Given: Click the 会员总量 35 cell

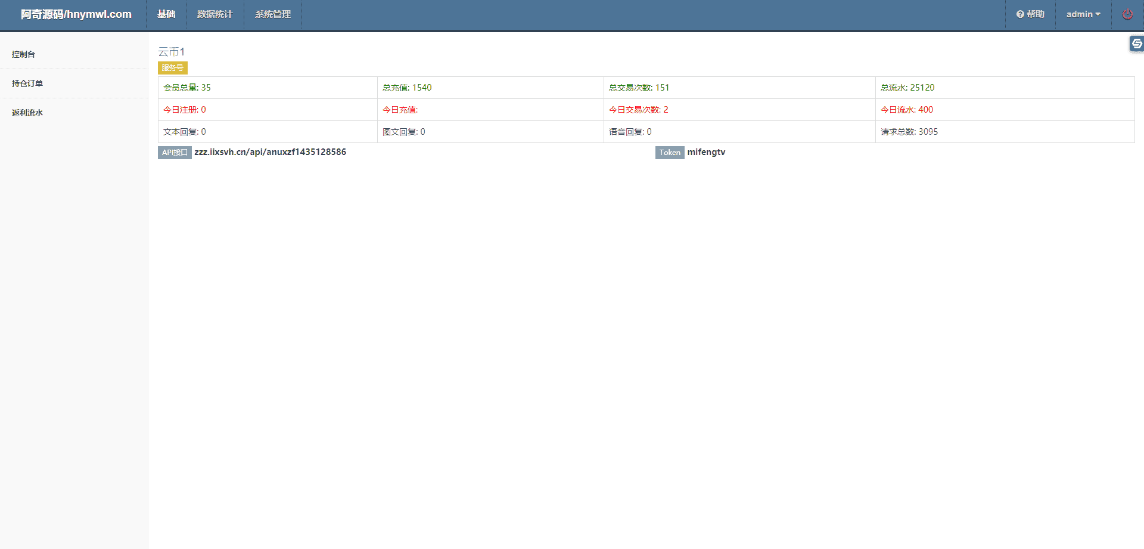Looking at the screenshot, I should (187, 88).
